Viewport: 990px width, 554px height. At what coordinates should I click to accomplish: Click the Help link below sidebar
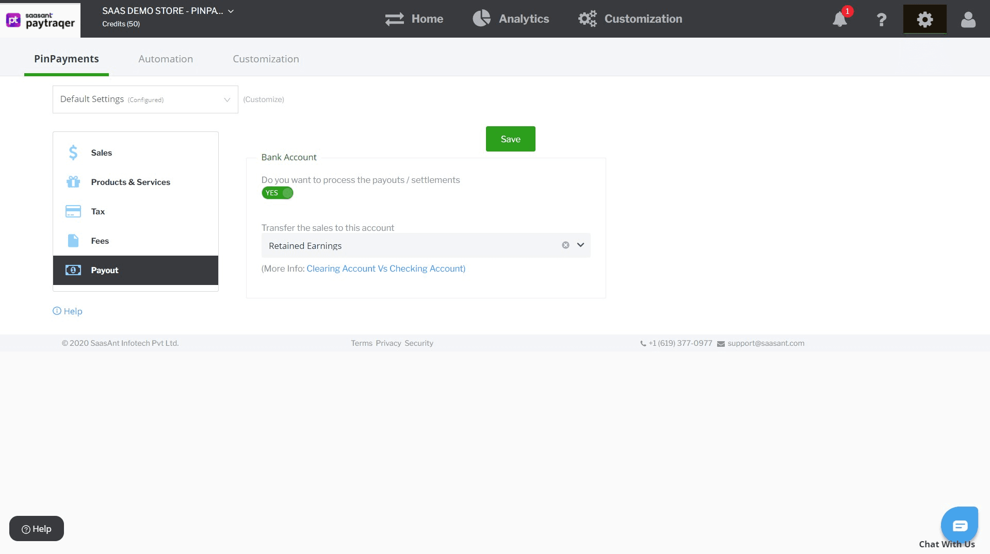(68, 311)
